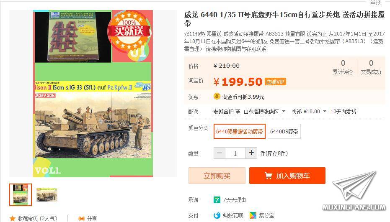Select 6440限量赠活动履带 option
This screenshot has height=222, width=390.
click(240, 131)
